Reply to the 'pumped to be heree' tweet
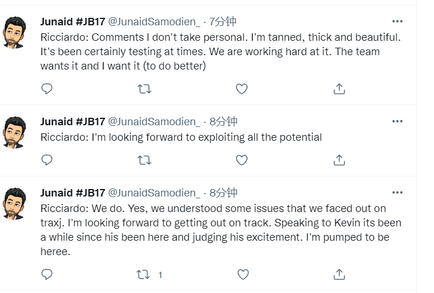Image resolution: width=434 pixels, height=293 pixels. [x=47, y=275]
